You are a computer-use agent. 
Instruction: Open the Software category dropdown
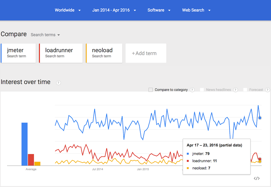pos(159,10)
